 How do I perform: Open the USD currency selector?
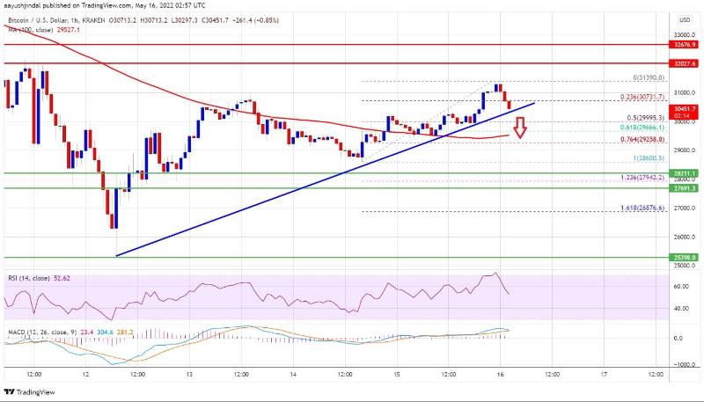click(685, 20)
